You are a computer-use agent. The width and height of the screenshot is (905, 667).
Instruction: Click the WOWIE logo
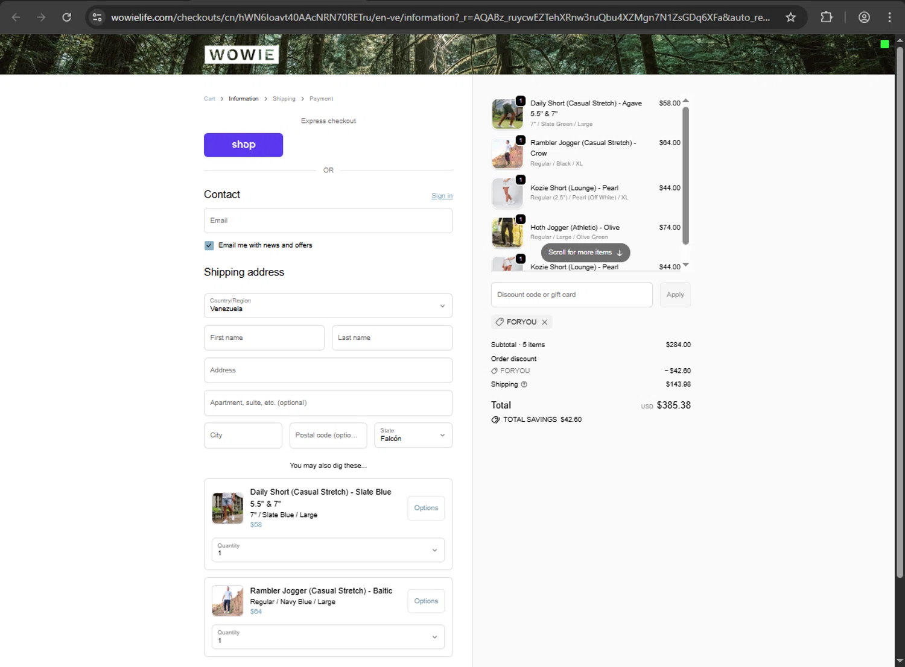pyautogui.click(x=241, y=55)
